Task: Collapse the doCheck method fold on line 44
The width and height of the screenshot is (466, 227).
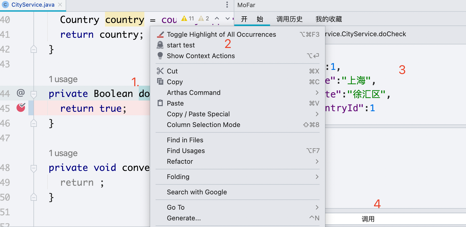Action: [x=34, y=94]
